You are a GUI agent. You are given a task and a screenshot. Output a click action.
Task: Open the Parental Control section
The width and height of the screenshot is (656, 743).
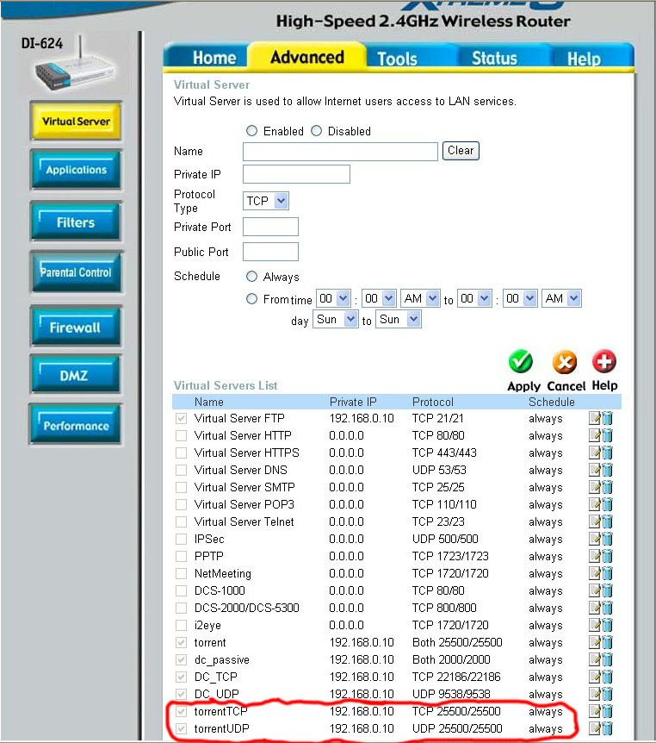click(76, 272)
